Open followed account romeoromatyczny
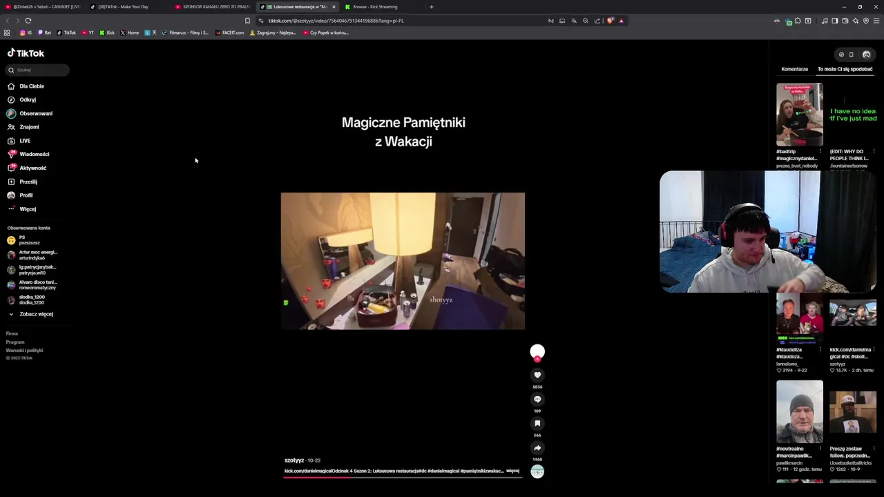Image resolution: width=884 pixels, height=497 pixels. point(31,285)
